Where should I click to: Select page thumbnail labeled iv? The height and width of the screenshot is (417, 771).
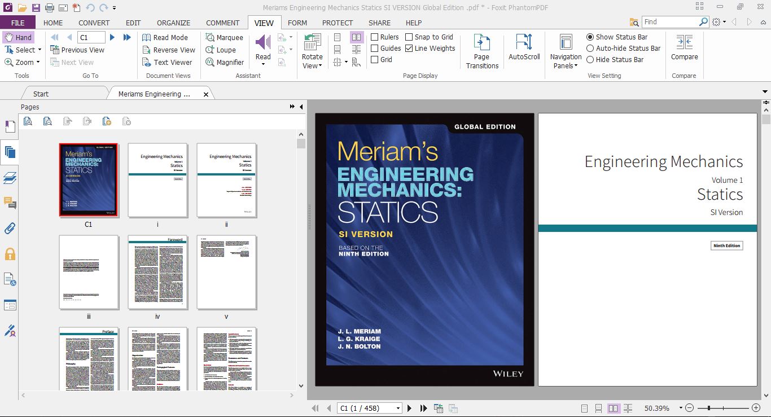[x=157, y=273]
